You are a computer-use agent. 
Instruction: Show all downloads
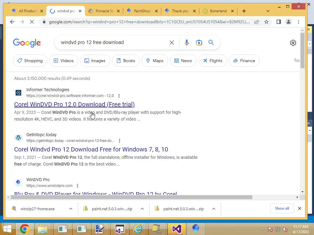coord(282,208)
